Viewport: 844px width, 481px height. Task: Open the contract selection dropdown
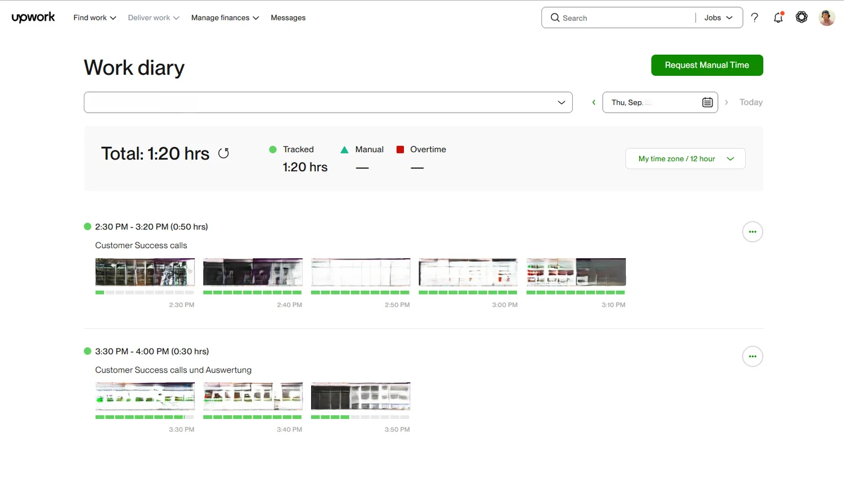(328, 102)
